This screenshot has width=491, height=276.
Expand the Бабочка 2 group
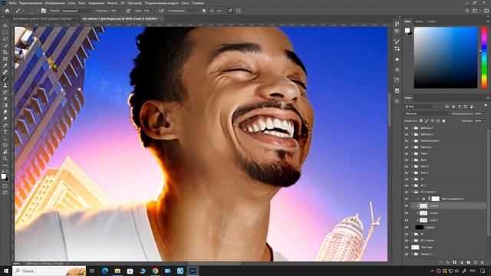tap(412, 128)
